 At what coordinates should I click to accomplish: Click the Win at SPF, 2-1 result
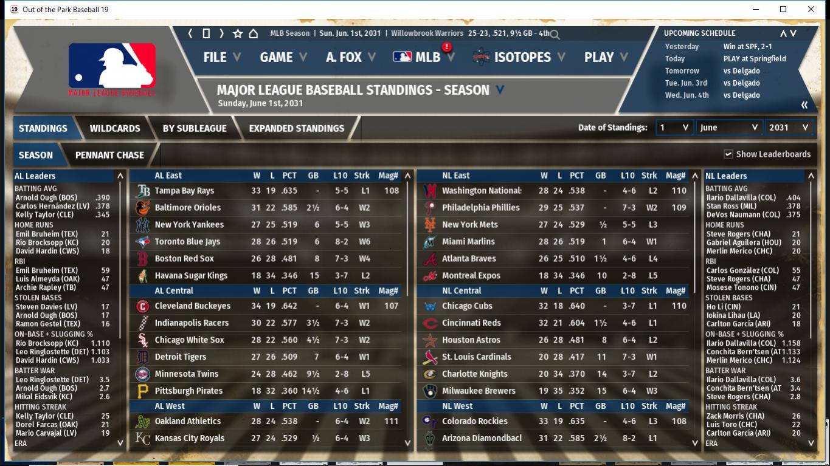click(748, 47)
